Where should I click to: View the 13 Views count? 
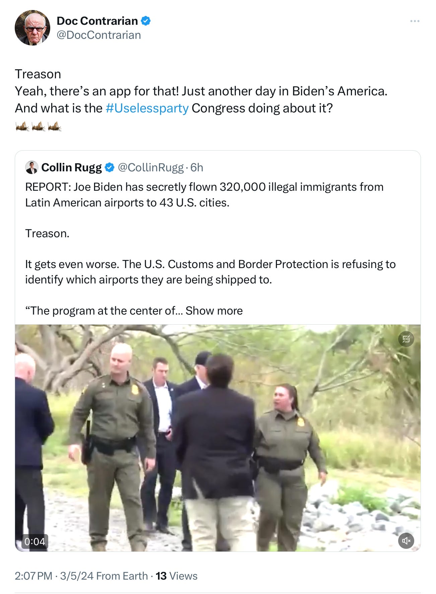tap(176, 576)
